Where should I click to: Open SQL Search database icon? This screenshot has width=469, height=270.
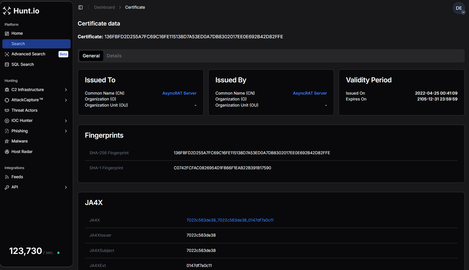7,65
